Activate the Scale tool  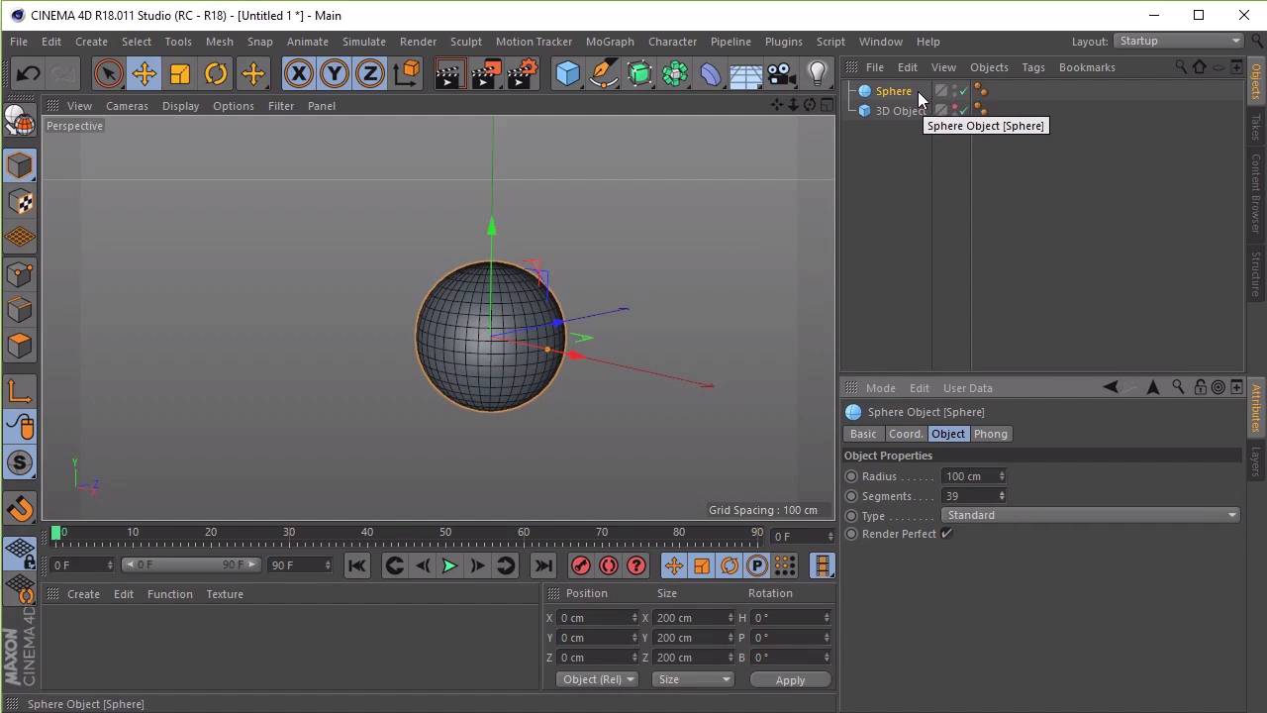click(x=180, y=73)
